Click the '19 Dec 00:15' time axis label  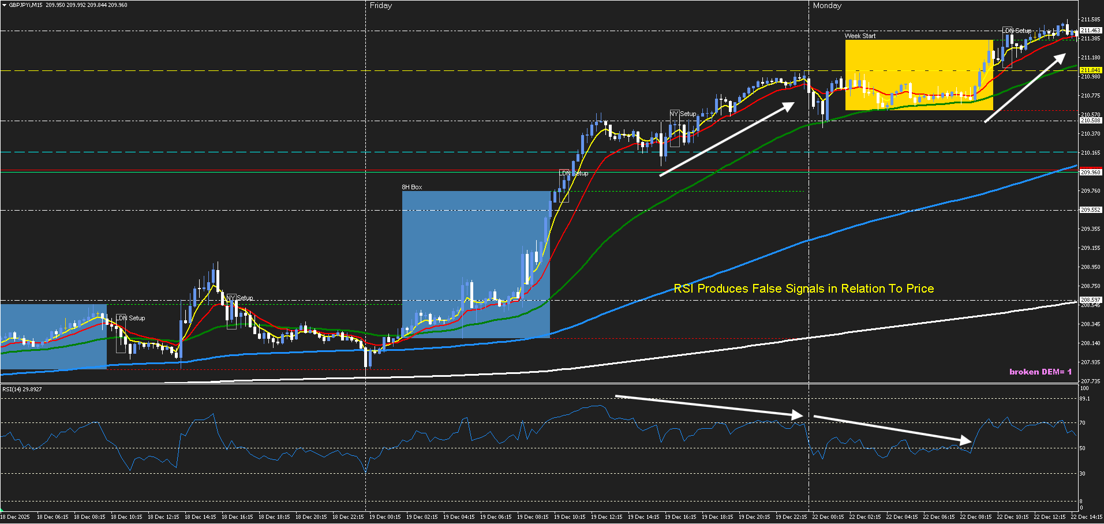click(385, 517)
